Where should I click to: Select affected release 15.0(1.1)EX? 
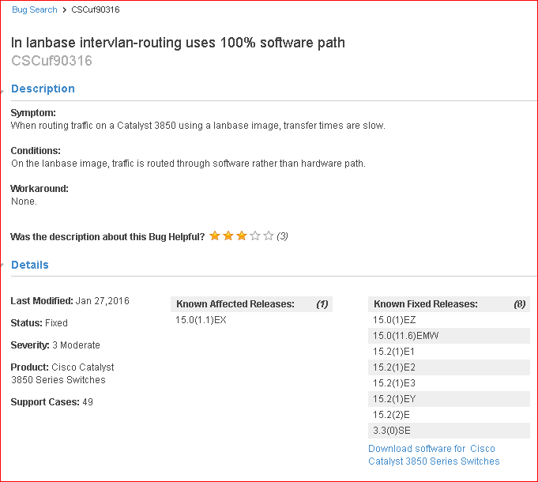coord(201,319)
